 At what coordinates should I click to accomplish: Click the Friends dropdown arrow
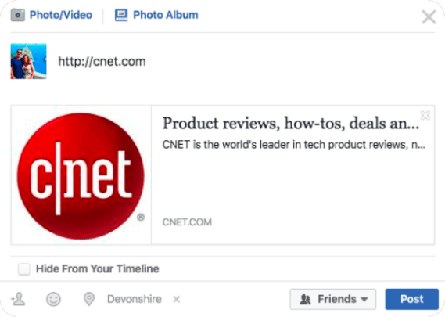[364, 299]
